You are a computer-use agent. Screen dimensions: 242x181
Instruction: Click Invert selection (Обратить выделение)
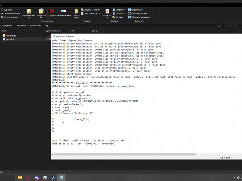tap(139, 17)
